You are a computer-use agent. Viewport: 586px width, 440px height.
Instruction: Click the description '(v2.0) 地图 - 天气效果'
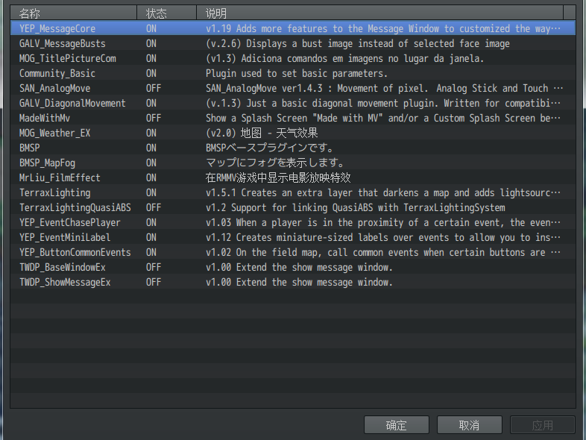point(262,133)
